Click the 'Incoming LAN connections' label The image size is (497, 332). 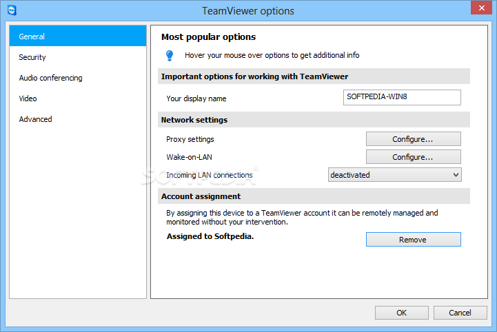tap(209, 175)
